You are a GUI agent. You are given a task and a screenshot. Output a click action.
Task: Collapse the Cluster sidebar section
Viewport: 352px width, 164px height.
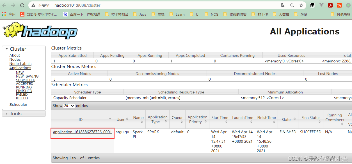[24, 49]
